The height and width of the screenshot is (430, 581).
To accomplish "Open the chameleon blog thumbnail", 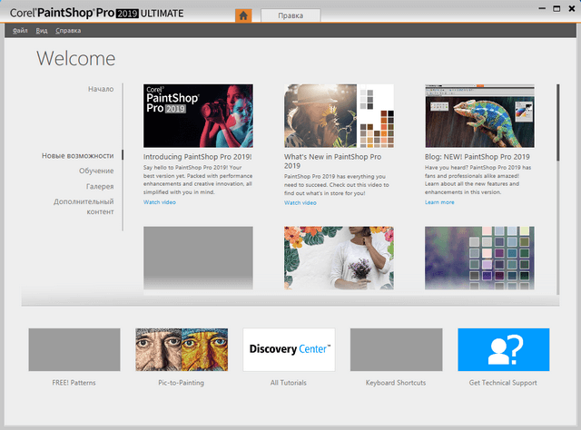I will click(x=479, y=115).
